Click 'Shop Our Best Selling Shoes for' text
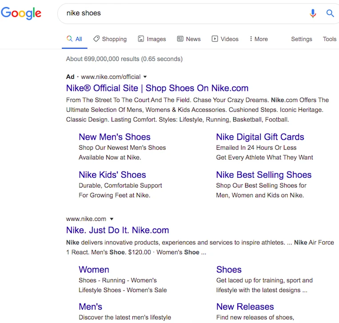Image resolution: width=339 pixels, height=323 pixels. coord(261,186)
